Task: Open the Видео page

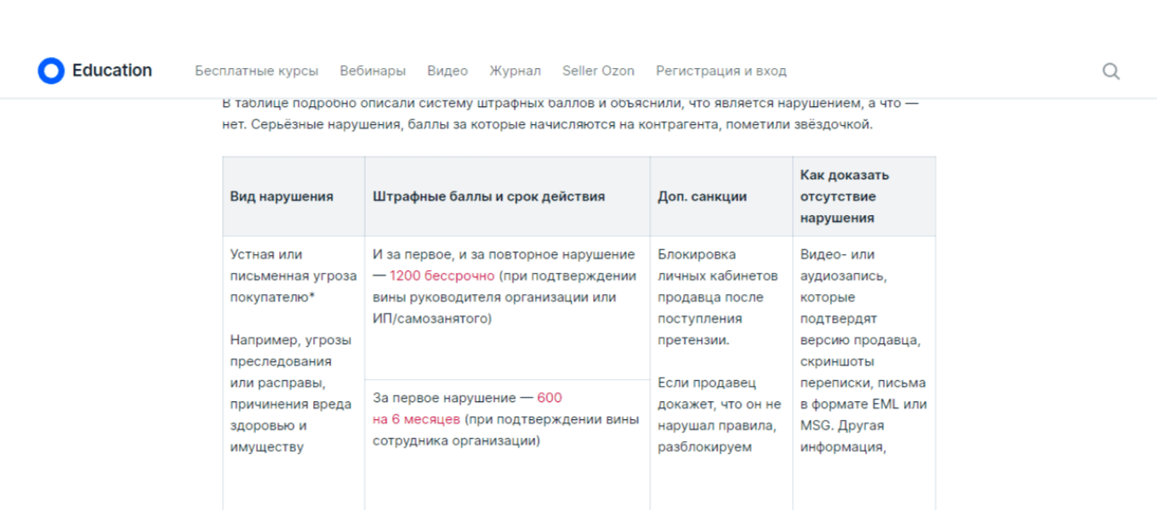Action: click(x=448, y=71)
